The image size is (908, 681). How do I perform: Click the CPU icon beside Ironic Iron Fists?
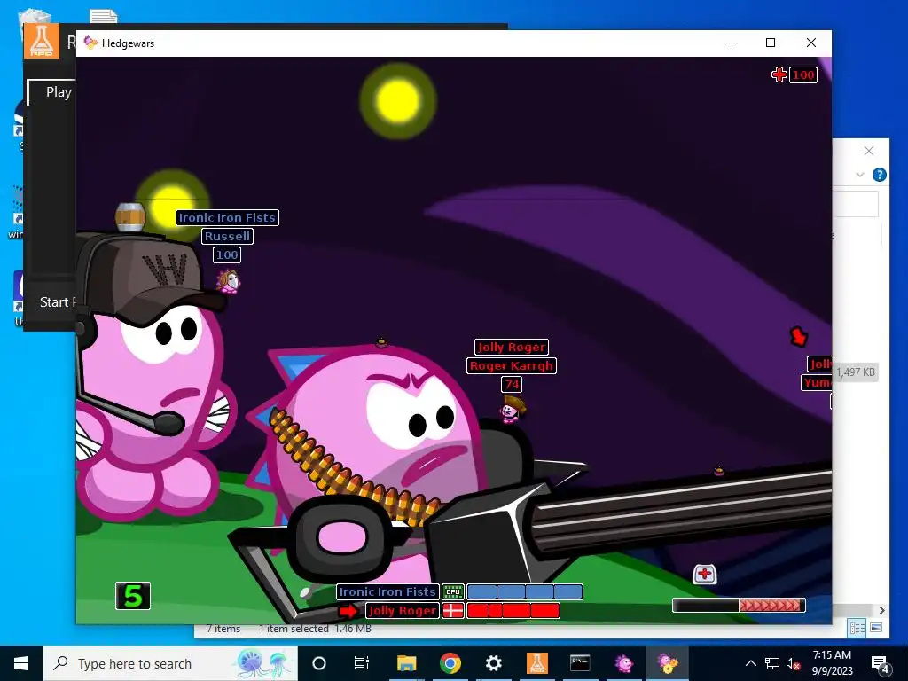453,591
